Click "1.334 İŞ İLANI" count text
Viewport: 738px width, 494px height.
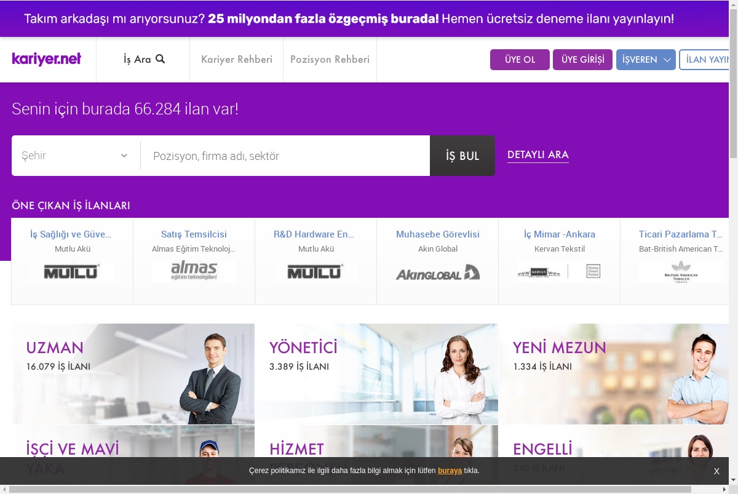(542, 367)
